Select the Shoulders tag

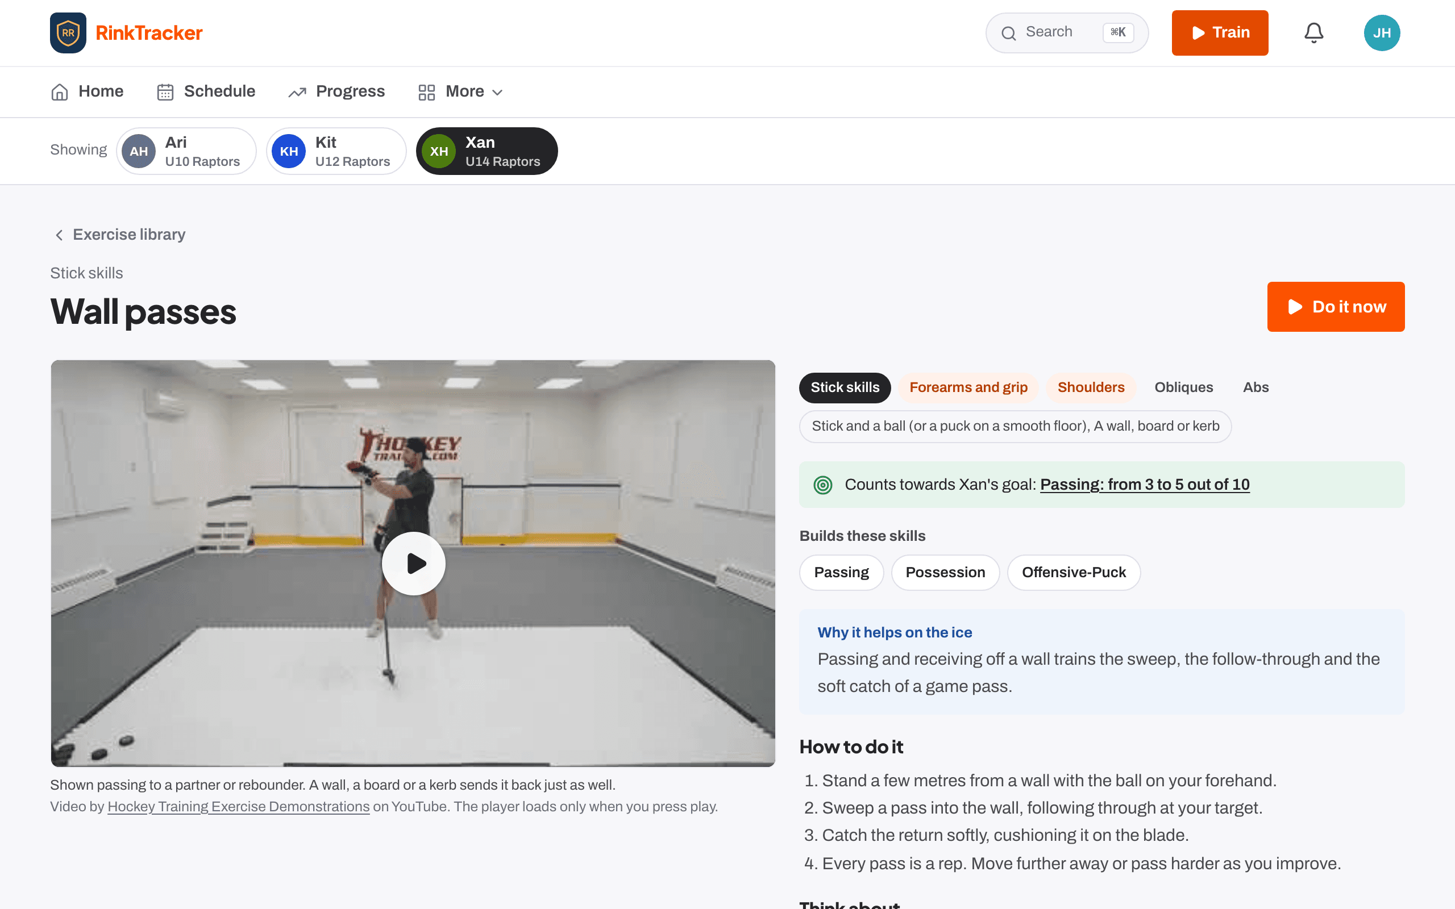(x=1091, y=387)
